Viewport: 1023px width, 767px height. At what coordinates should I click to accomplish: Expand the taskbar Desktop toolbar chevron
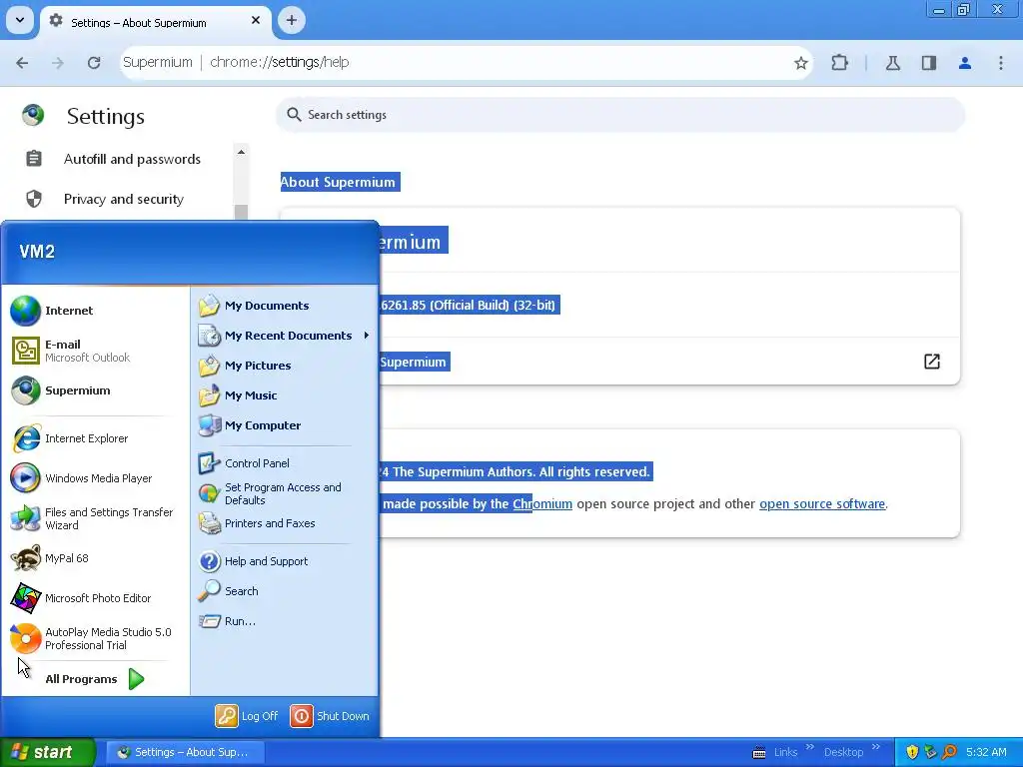875,747
